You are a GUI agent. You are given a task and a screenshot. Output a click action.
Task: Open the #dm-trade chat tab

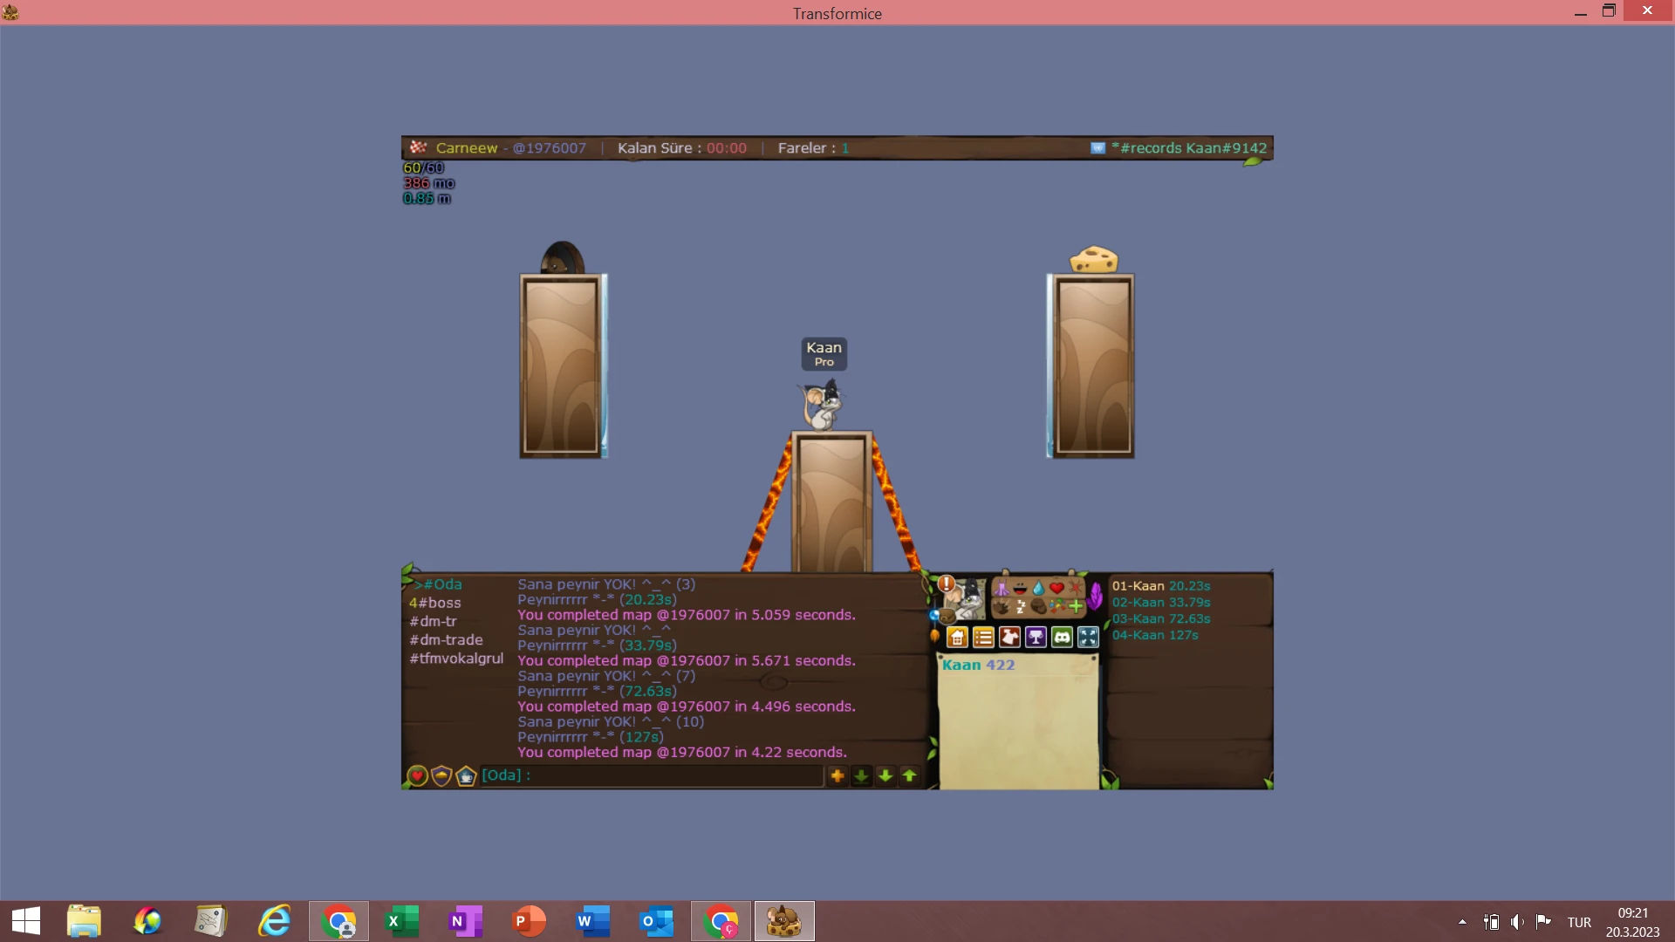coord(446,639)
